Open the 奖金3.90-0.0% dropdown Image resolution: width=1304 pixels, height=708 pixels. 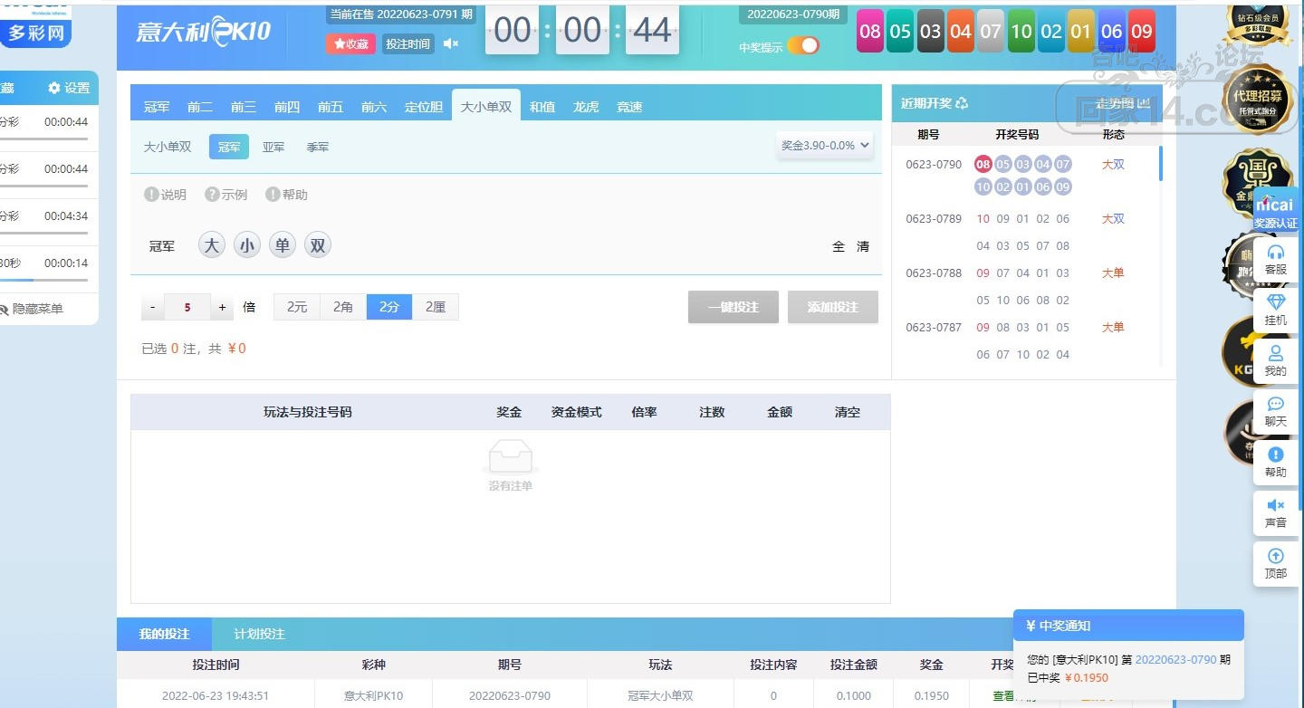pos(825,145)
